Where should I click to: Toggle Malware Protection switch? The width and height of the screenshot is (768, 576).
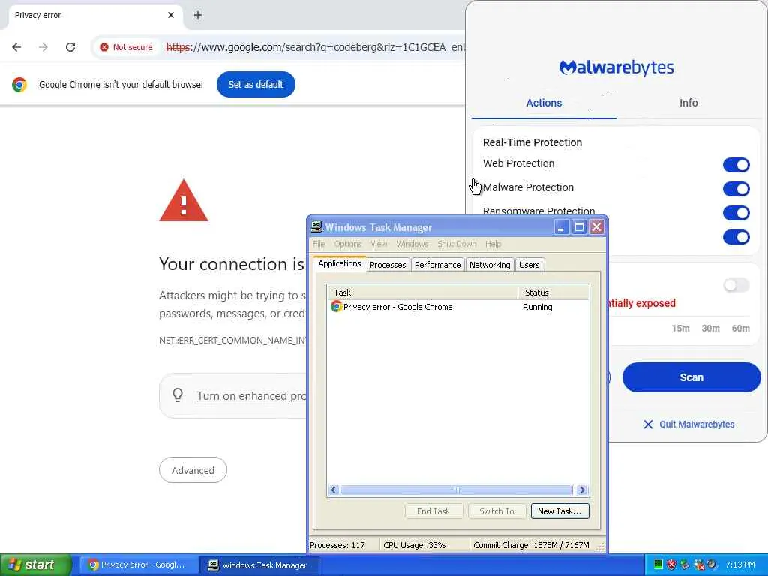[x=736, y=189]
